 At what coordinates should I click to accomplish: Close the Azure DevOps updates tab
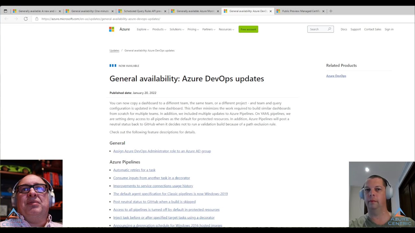[270, 11]
